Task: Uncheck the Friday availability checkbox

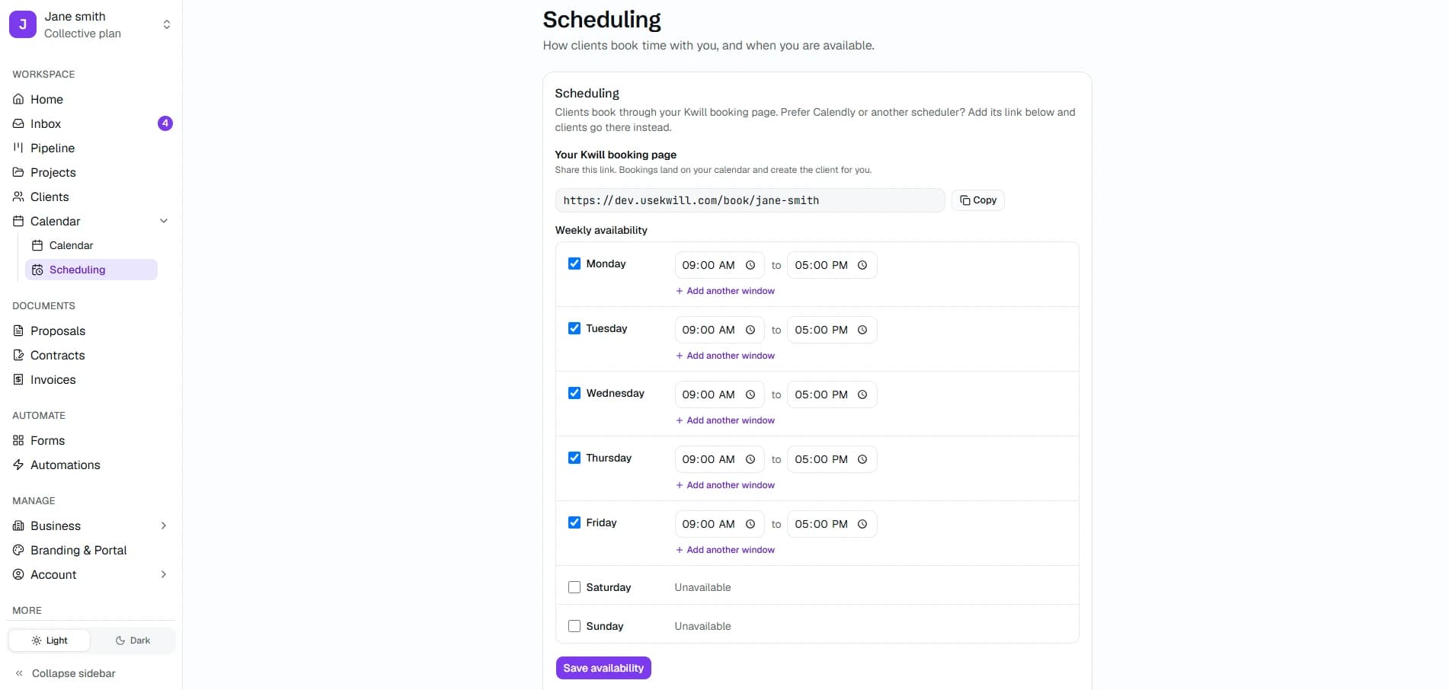Action: 574,522
